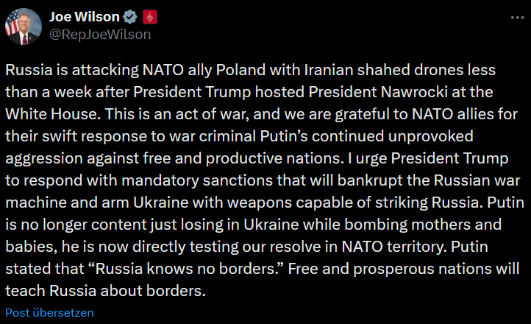
Task: Click the Joe Wilson display name
Action: coord(85,17)
